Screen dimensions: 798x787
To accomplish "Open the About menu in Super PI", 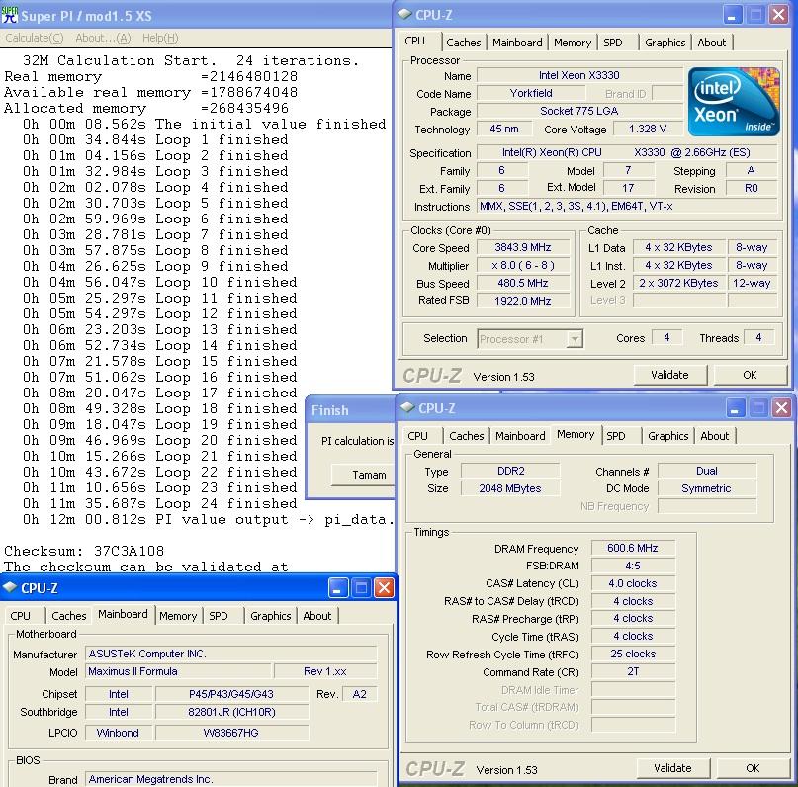I will click(103, 38).
